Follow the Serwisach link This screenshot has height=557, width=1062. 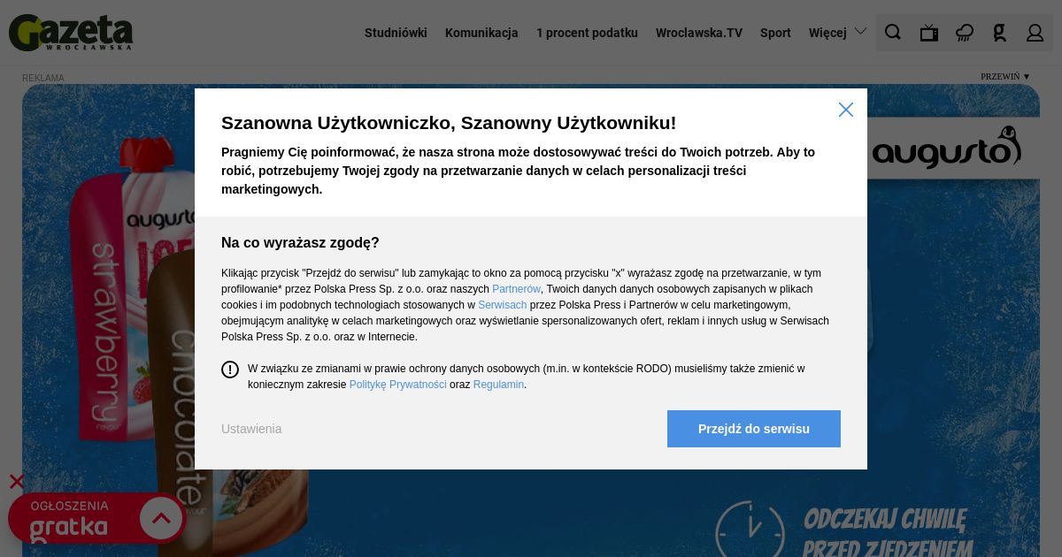[x=503, y=305]
